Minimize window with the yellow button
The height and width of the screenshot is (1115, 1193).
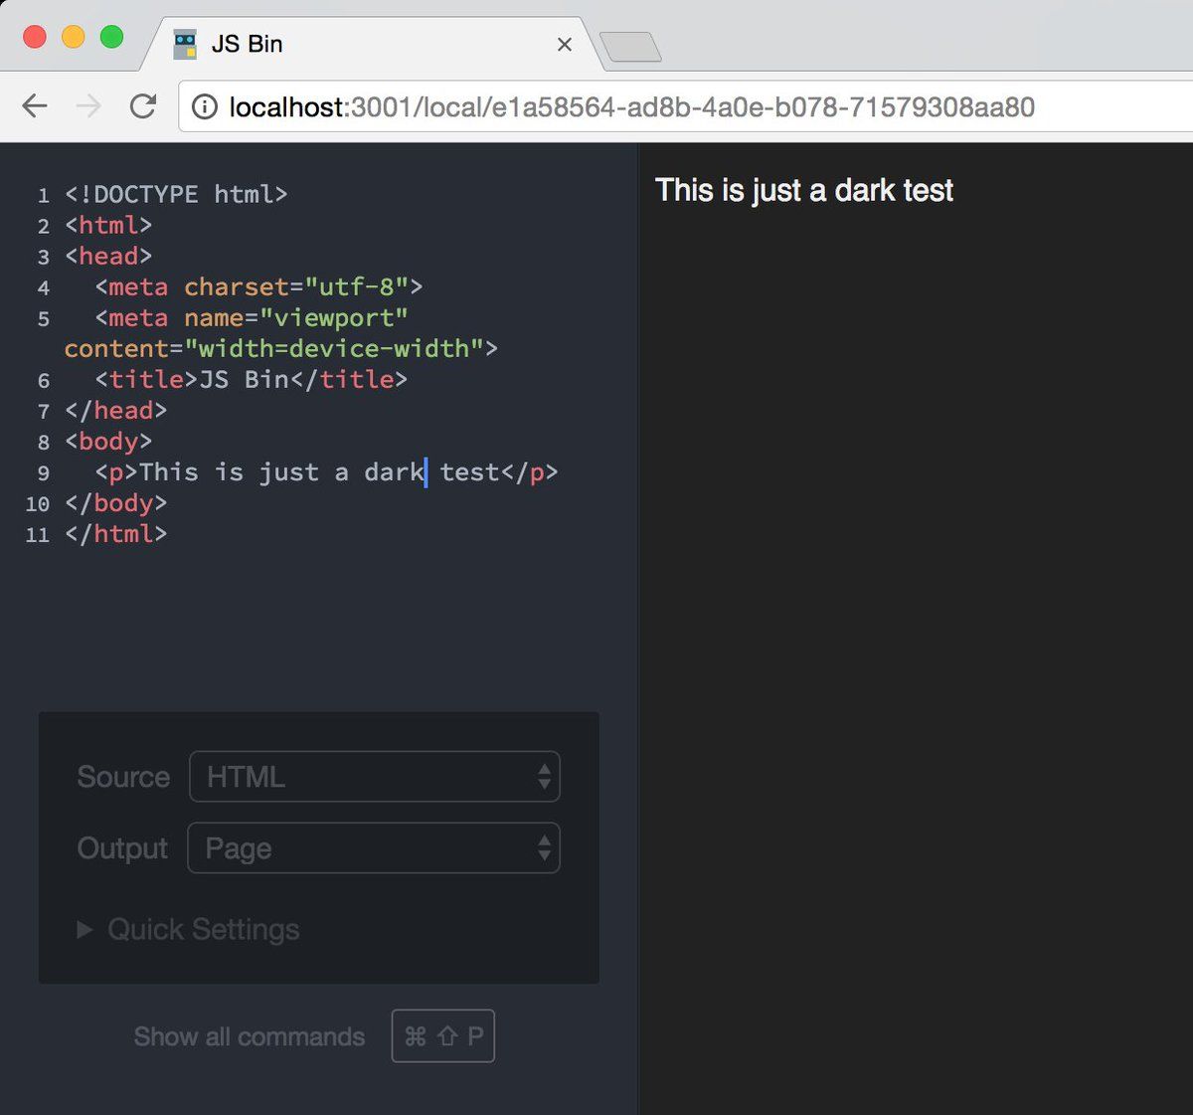(74, 38)
